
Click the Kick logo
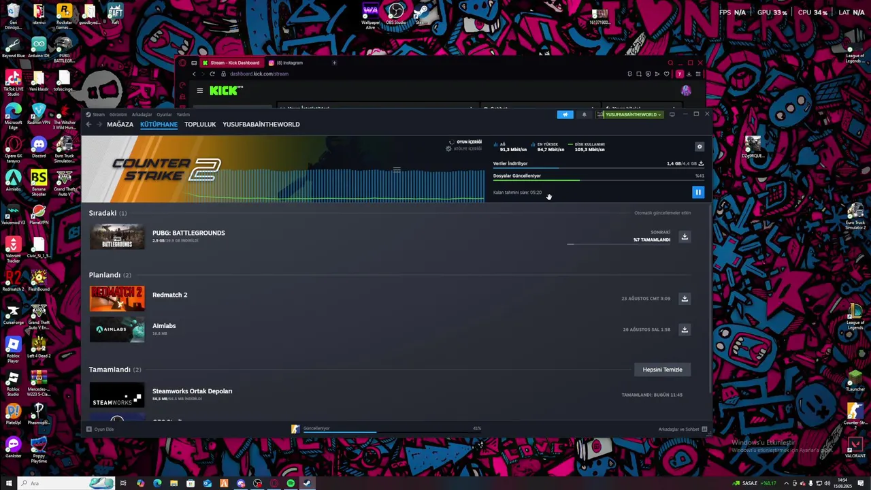click(x=226, y=91)
